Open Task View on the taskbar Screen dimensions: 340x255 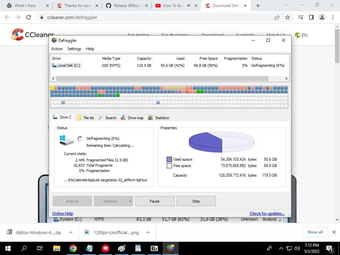pyautogui.click(x=40, y=248)
